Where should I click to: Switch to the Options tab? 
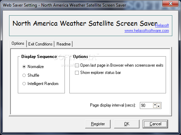pyautogui.click(x=18, y=43)
